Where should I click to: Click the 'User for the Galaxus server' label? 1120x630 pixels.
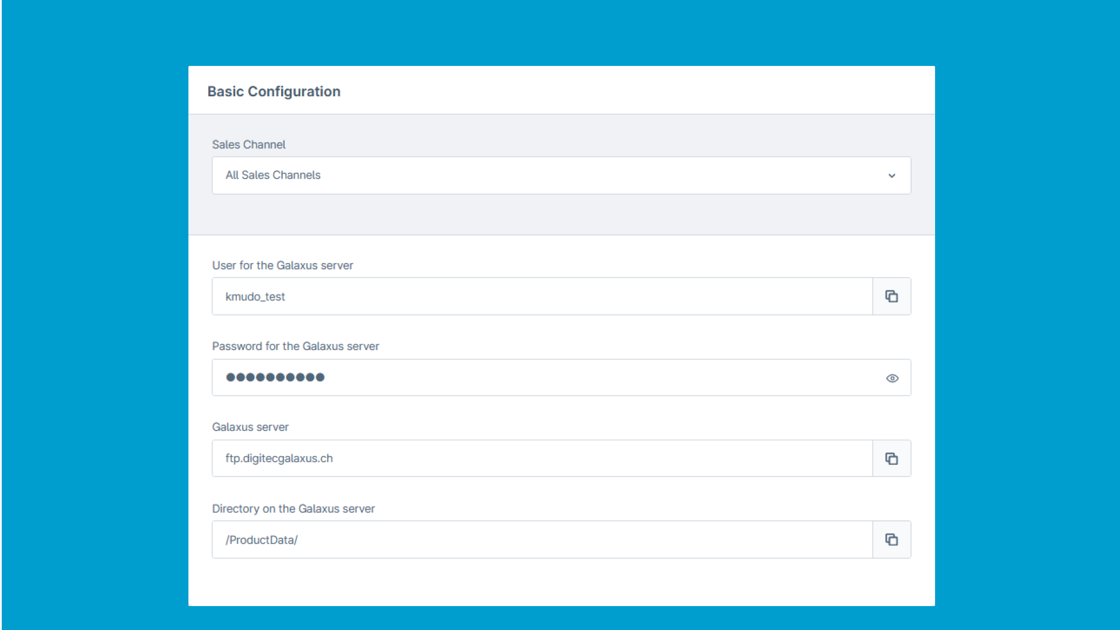tap(282, 265)
